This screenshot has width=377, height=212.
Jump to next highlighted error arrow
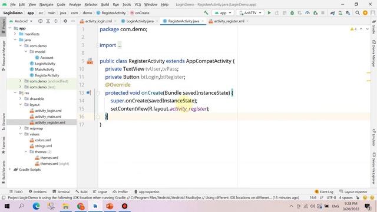point(367,29)
